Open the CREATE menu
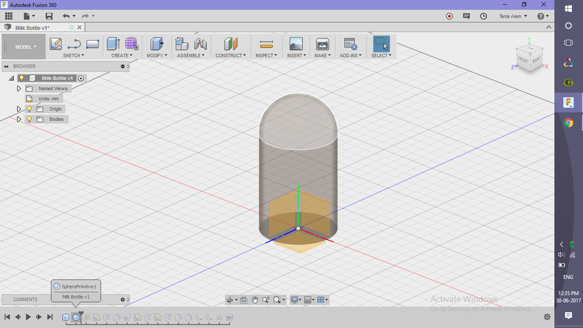 pyautogui.click(x=122, y=56)
